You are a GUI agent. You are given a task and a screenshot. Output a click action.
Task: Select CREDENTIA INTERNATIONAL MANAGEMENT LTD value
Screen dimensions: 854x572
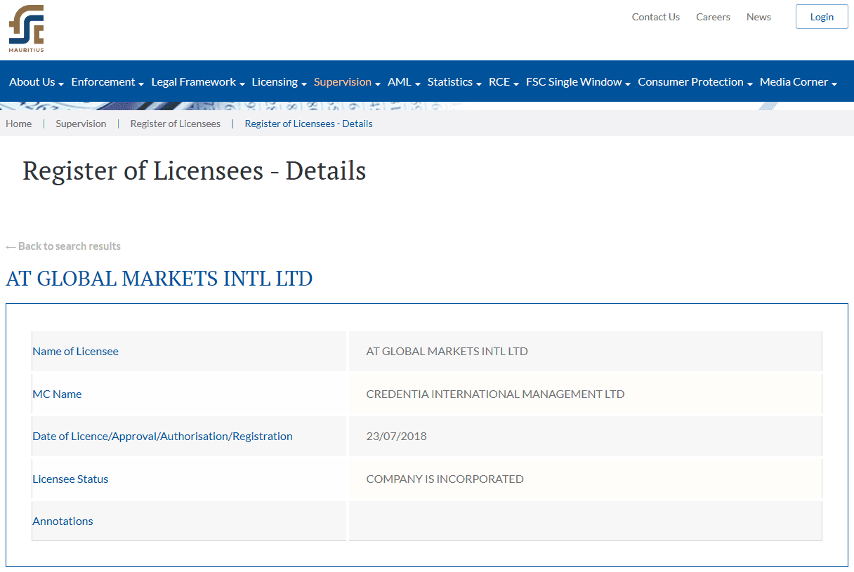click(495, 394)
